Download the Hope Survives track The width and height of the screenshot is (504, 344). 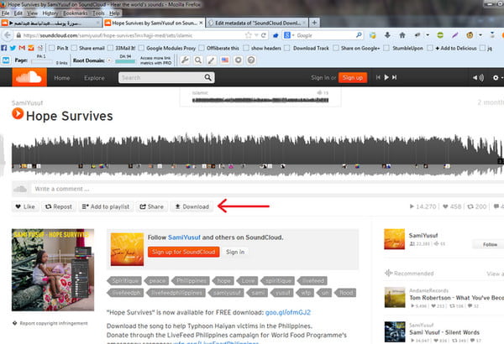coord(192,206)
